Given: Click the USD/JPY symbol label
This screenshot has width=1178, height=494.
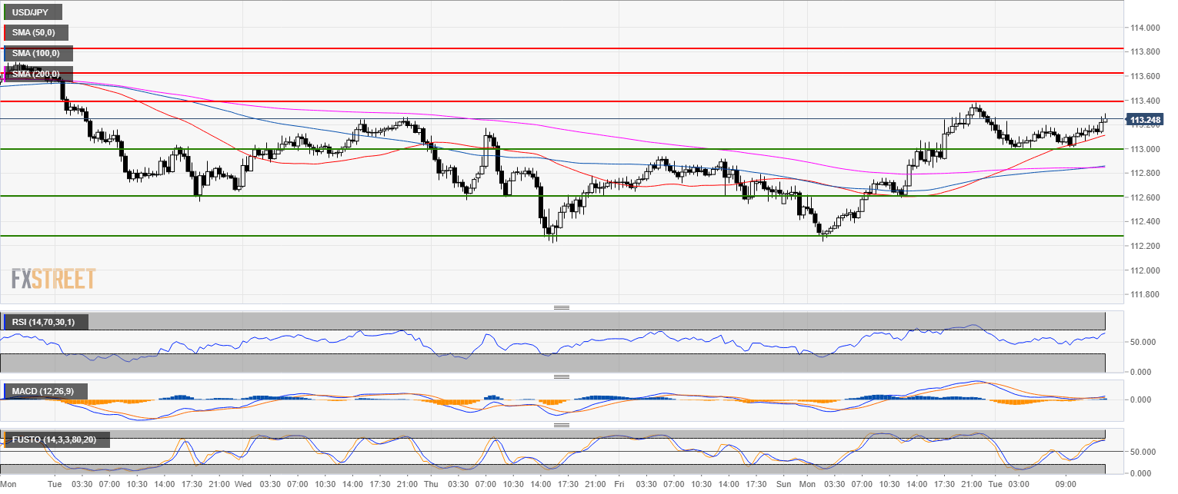Looking at the screenshot, I should tap(32, 12).
